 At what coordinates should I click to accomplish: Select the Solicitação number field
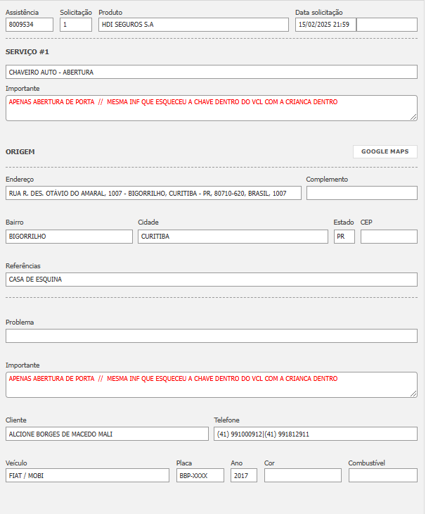point(75,25)
